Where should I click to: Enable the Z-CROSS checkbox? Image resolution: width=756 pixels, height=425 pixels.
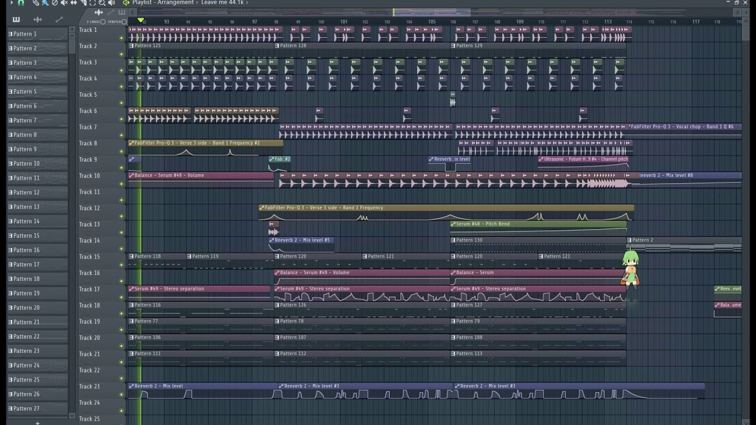tap(103, 22)
